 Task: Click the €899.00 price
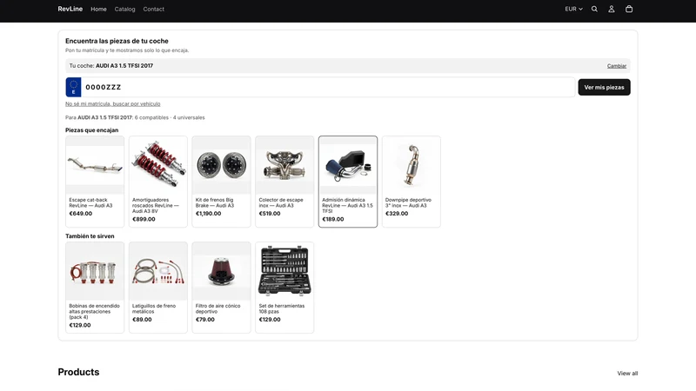coord(144,219)
